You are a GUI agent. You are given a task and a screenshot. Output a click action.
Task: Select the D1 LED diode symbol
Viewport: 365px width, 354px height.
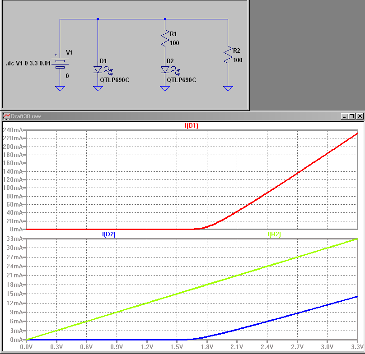[x=98, y=70]
